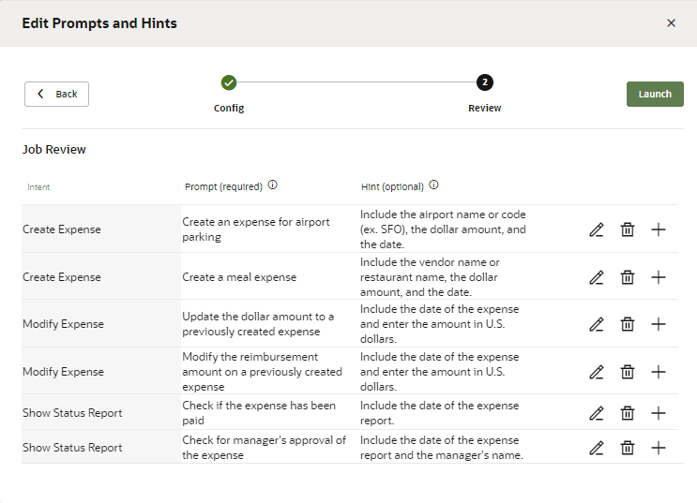
Task: Click the Launch button
Action: point(655,94)
